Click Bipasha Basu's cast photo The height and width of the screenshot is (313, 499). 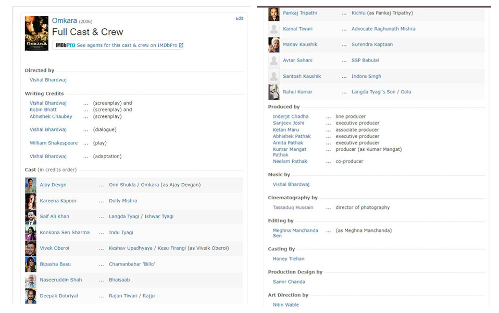click(31, 264)
